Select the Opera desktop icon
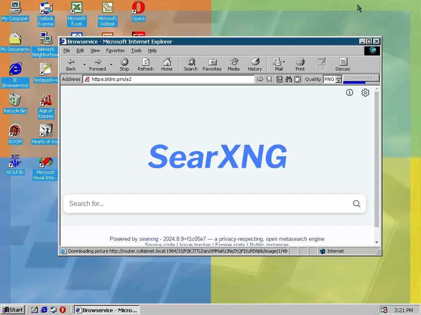 point(138,11)
